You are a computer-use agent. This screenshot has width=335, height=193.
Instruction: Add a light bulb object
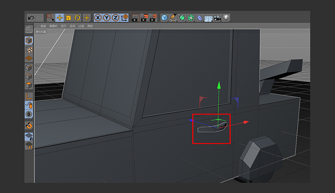tap(226, 18)
